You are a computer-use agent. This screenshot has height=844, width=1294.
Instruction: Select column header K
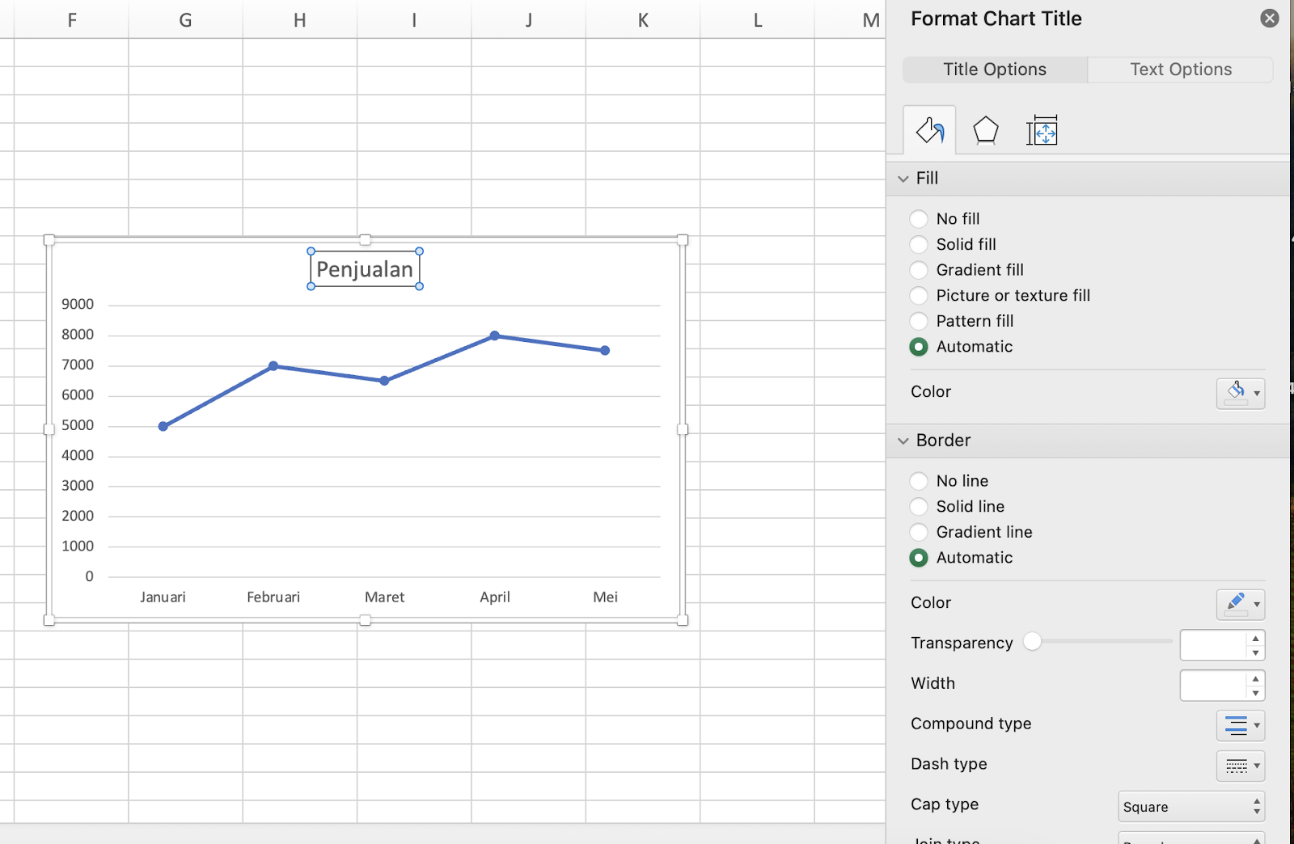(643, 20)
